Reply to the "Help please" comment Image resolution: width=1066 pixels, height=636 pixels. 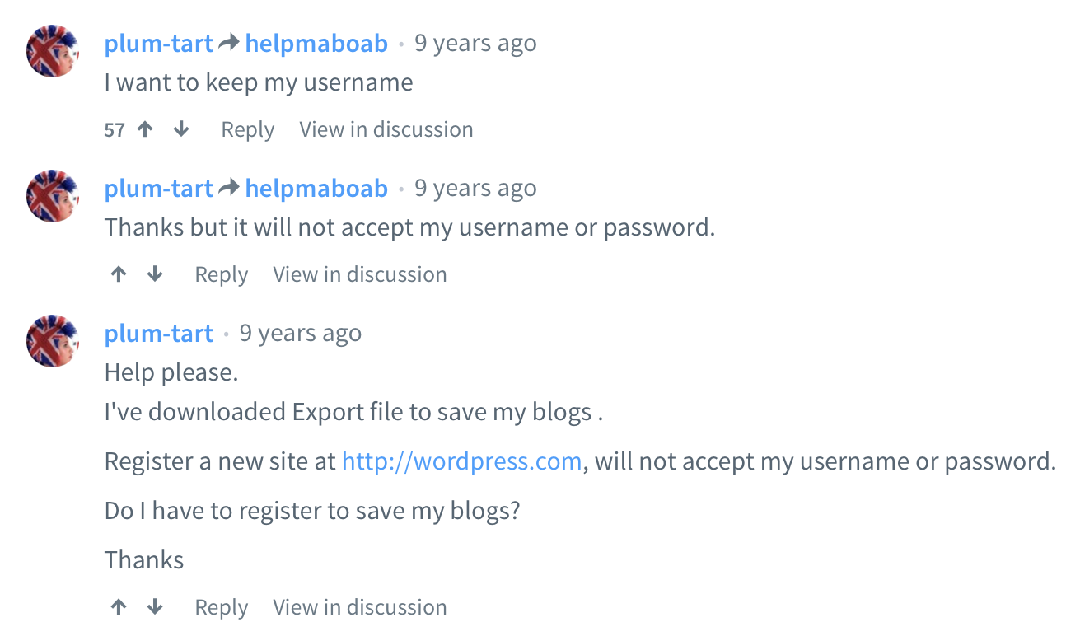coord(221,607)
